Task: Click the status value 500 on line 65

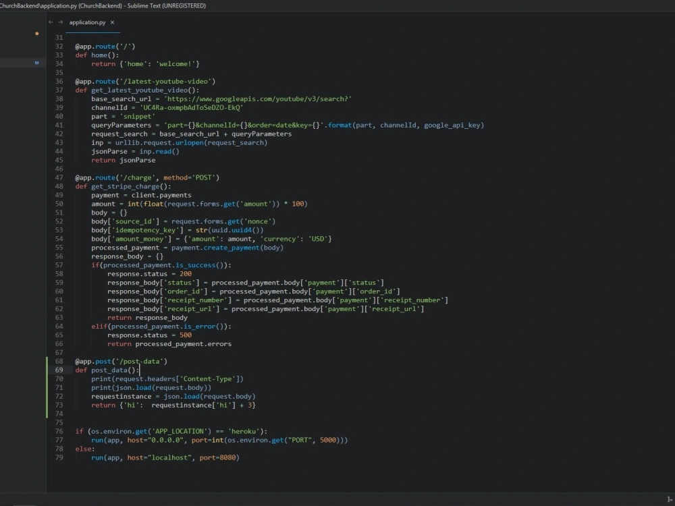Action: pos(186,335)
